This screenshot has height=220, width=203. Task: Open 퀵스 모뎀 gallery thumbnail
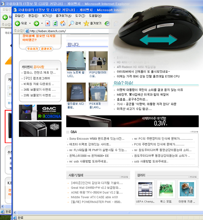(166, 189)
